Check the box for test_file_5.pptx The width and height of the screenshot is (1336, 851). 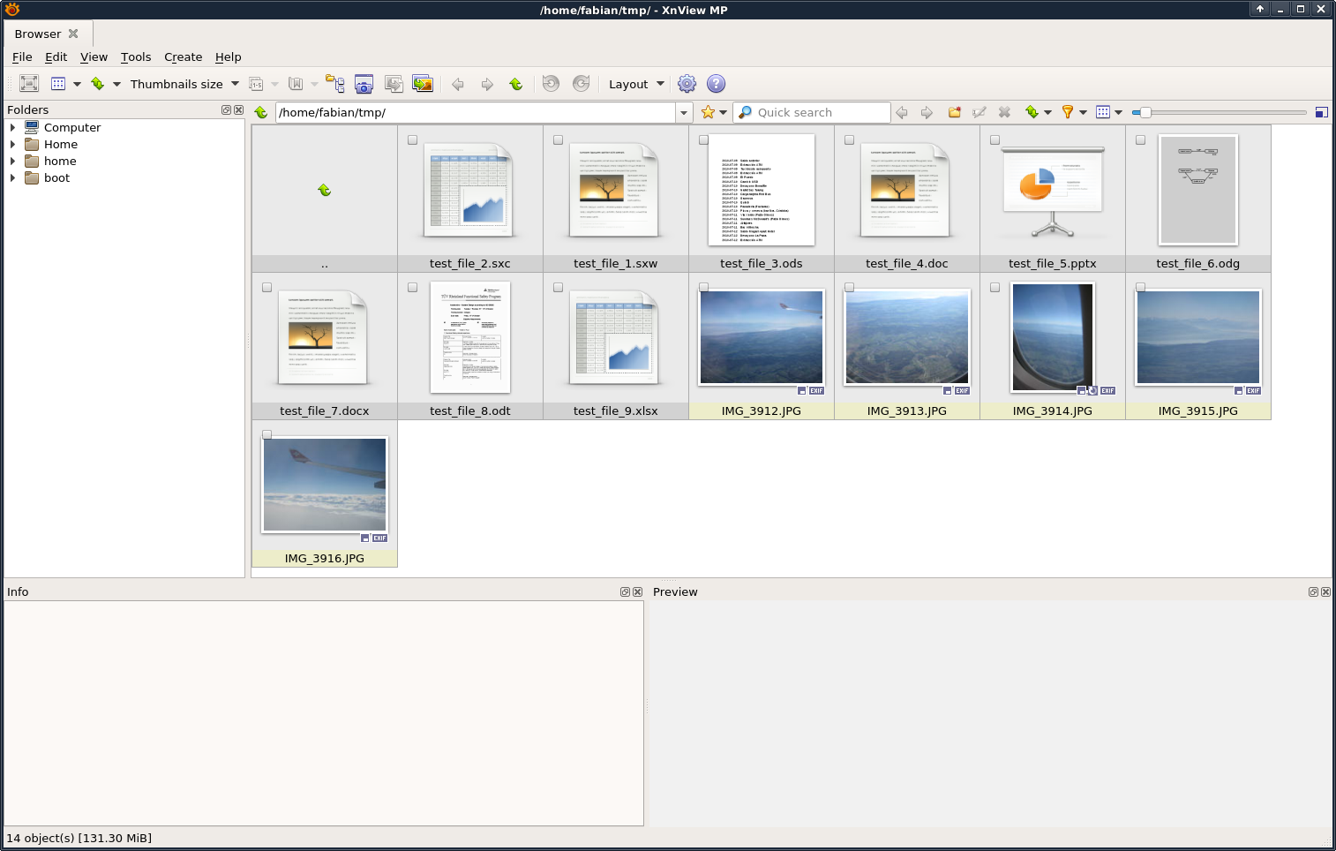pyautogui.click(x=994, y=140)
